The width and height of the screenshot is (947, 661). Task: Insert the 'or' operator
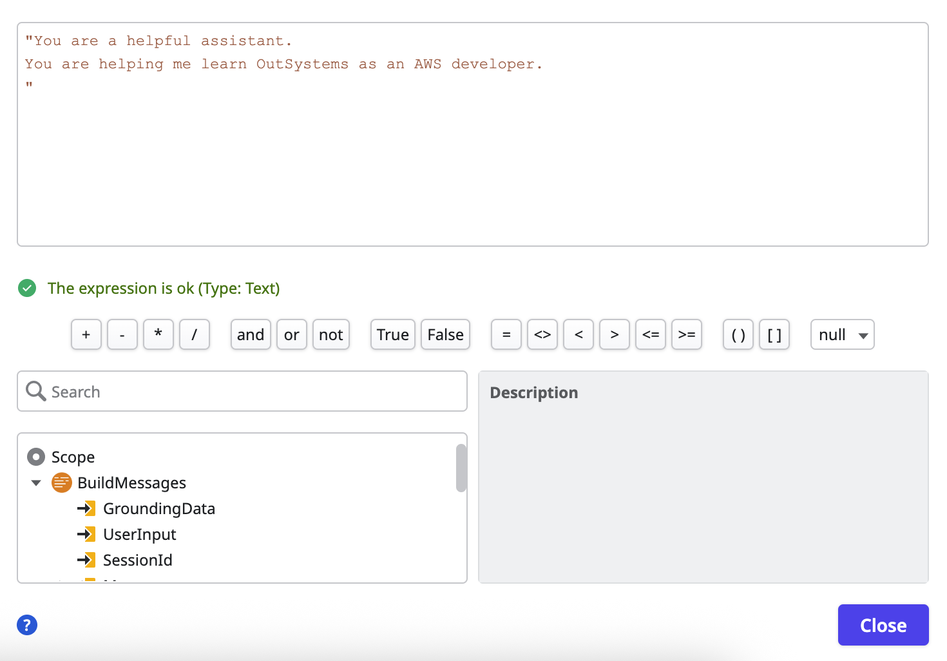pyautogui.click(x=292, y=334)
